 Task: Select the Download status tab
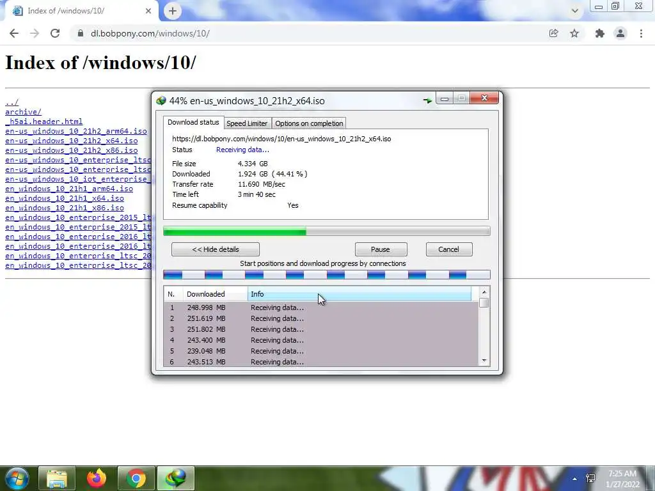(193, 122)
